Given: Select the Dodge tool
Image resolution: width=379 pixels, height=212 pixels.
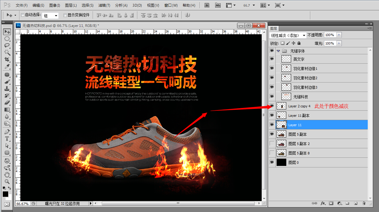Looking at the screenshot, I should pos(7,124).
